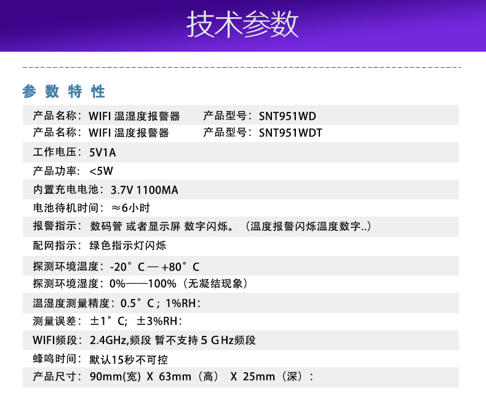The width and height of the screenshot is (486, 403).
Task: Click 绿色指示灯闪烁 text
Action: click(128, 245)
